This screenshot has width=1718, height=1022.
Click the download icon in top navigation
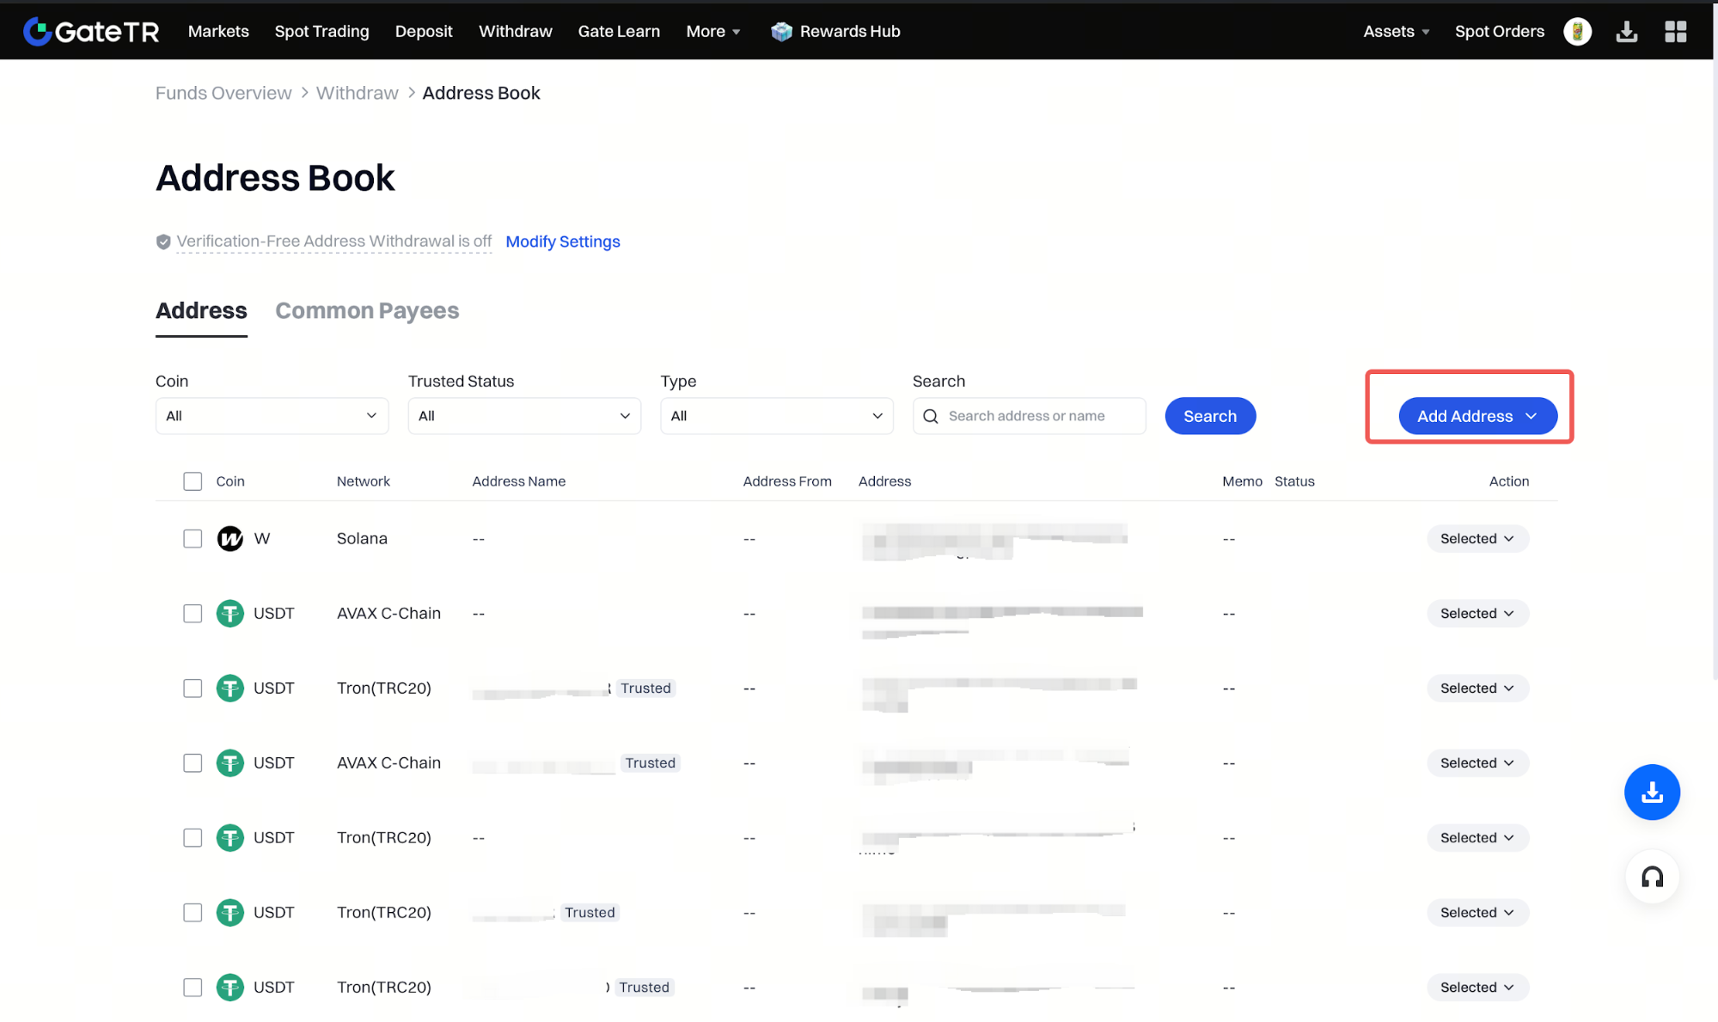[x=1626, y=32]
